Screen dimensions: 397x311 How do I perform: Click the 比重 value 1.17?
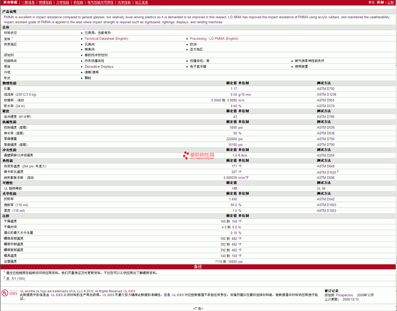234,89
